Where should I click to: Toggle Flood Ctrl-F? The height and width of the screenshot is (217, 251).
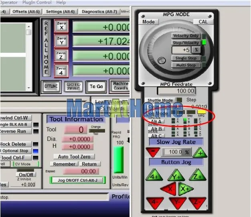[16, 158]
